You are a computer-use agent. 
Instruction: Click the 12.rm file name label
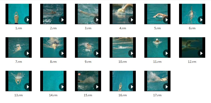click(x=192, y=62)
